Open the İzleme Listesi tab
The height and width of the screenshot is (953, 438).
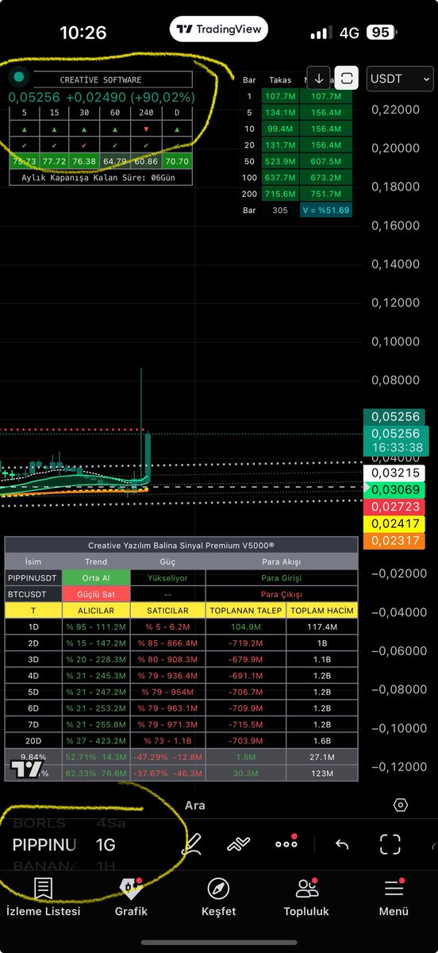[x=43, y=897]
